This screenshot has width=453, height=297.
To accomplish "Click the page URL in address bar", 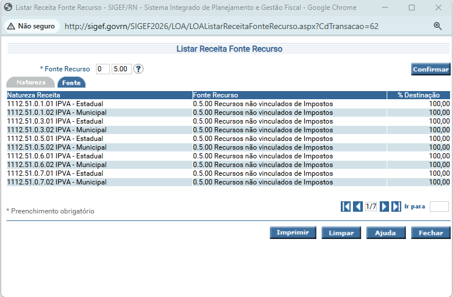I will click(221, 26).
